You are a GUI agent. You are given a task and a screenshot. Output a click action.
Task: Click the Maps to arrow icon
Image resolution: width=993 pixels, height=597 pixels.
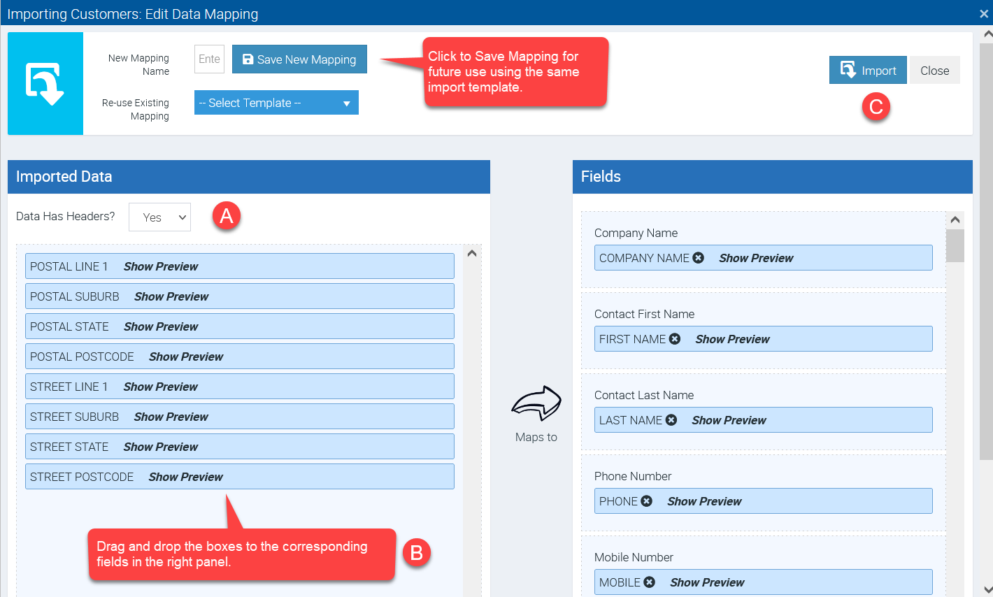click(536, 403)
